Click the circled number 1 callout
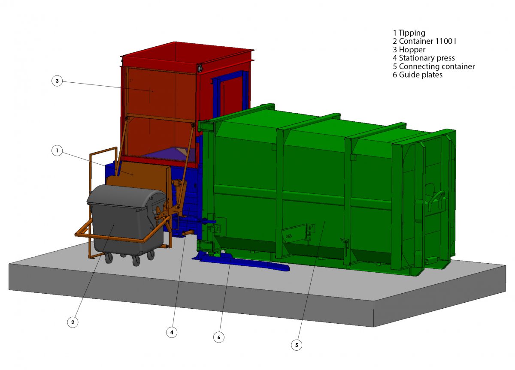This screenshot has height=370, width=515. [x=57, y=150]
